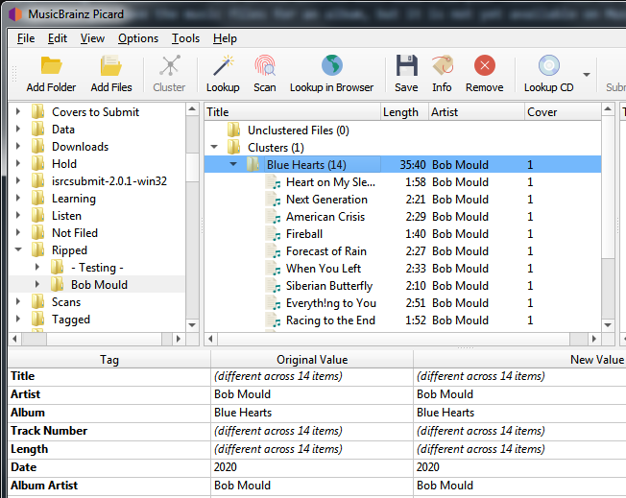
Task: Open the File menu
Action: point(26,38)
